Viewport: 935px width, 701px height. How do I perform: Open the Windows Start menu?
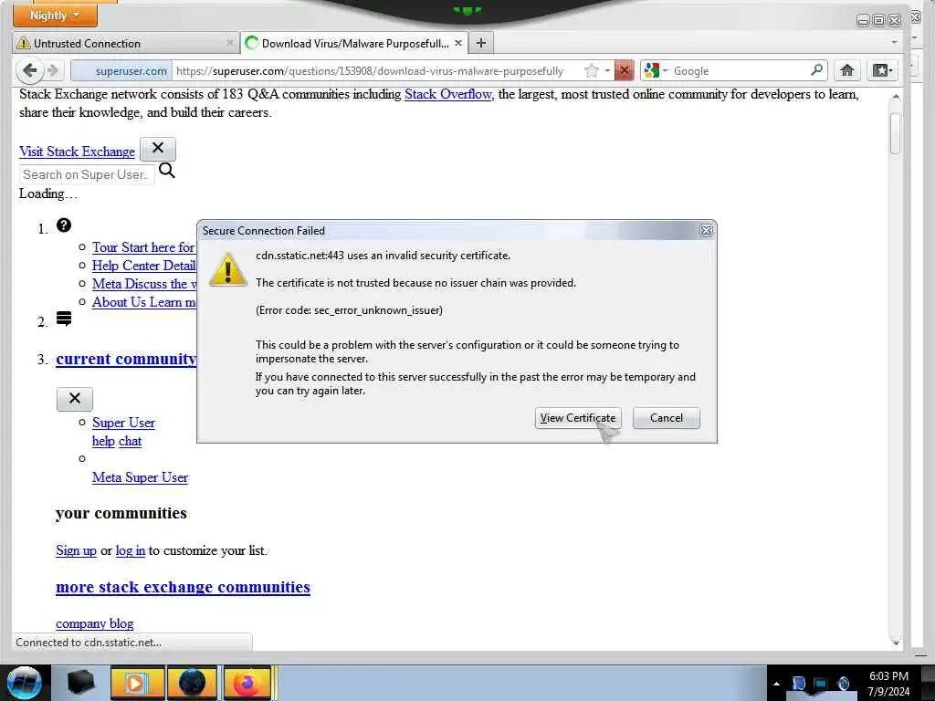[x=24, y=683]
